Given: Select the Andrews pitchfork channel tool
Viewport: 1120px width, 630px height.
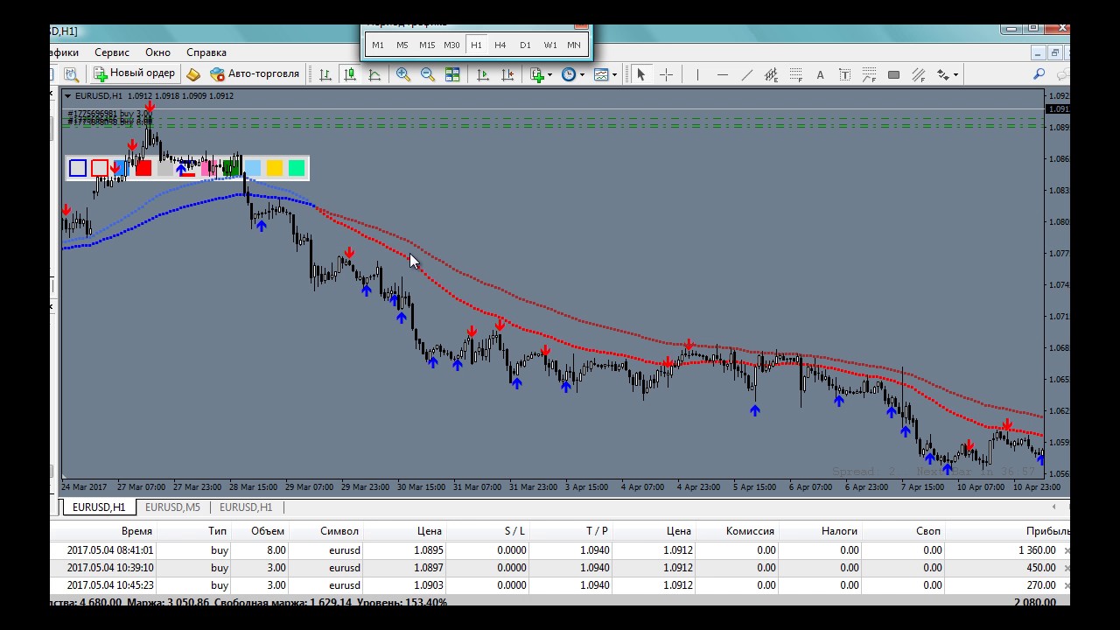Looking at the screenshot, I should (918, 74).
